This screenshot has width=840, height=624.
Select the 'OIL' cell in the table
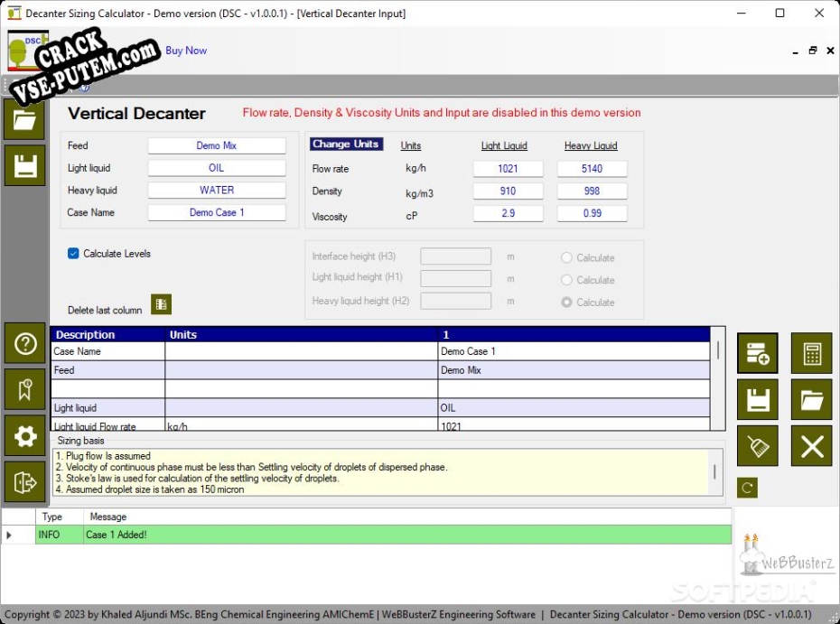pyautogui.click(x=574, y=407)
